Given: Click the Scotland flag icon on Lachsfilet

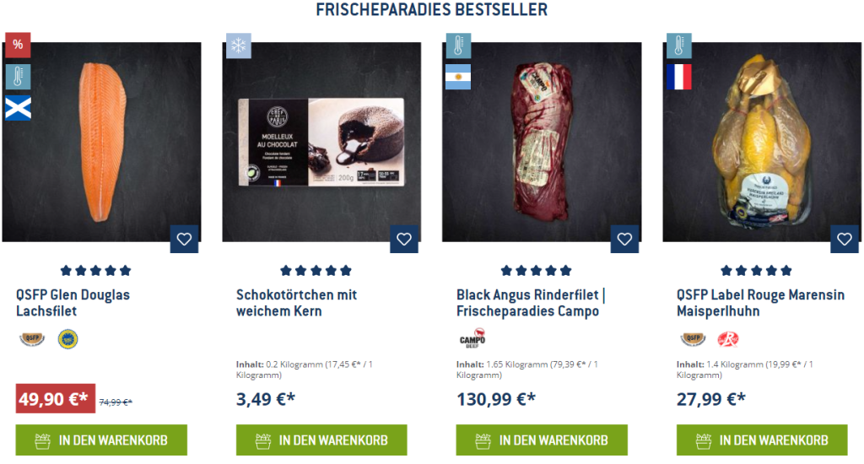Looking at the screenshot, I should 18,108.
